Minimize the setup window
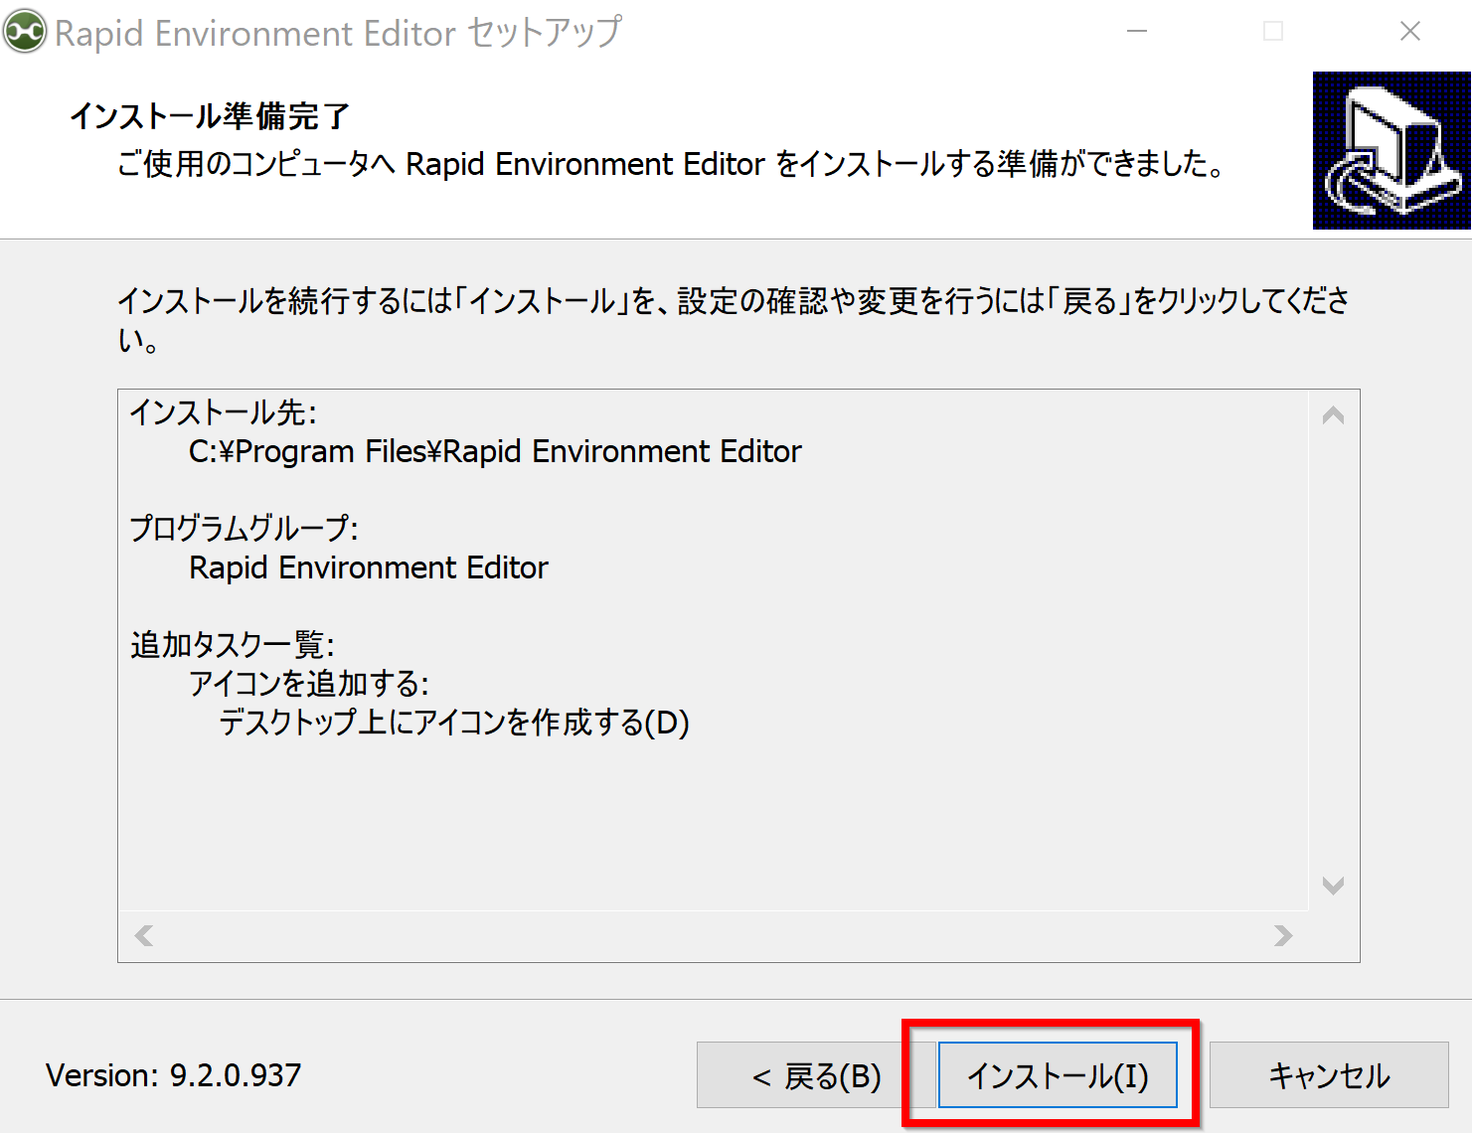 coord(1137,32)
